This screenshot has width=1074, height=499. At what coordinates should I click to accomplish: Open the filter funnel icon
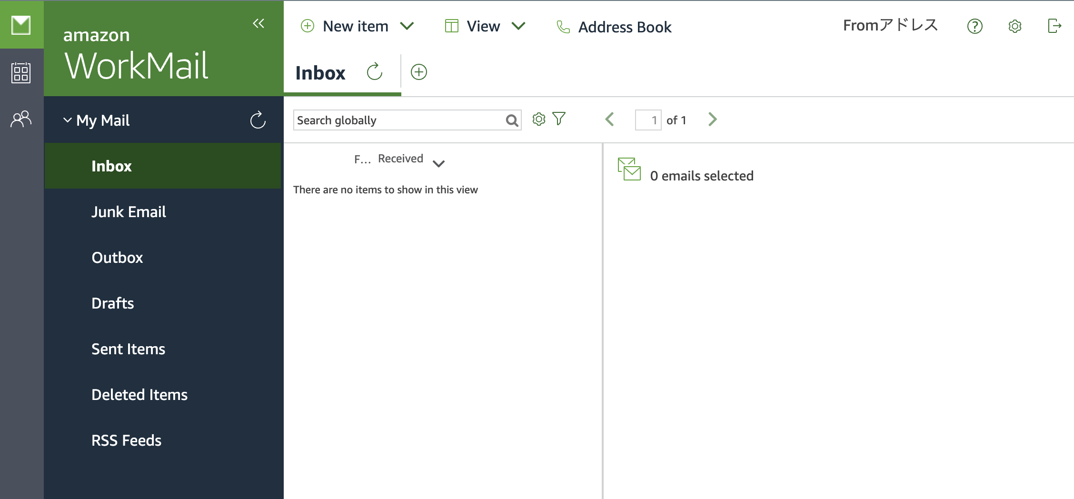click(x=559, y=119)
